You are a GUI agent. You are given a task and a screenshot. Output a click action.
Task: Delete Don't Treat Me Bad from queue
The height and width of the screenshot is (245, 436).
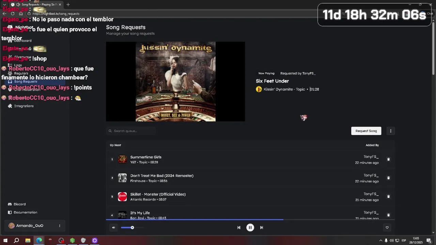point(388,178)
